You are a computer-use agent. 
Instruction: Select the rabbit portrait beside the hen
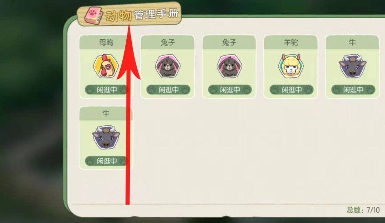[x=167, y=66]
